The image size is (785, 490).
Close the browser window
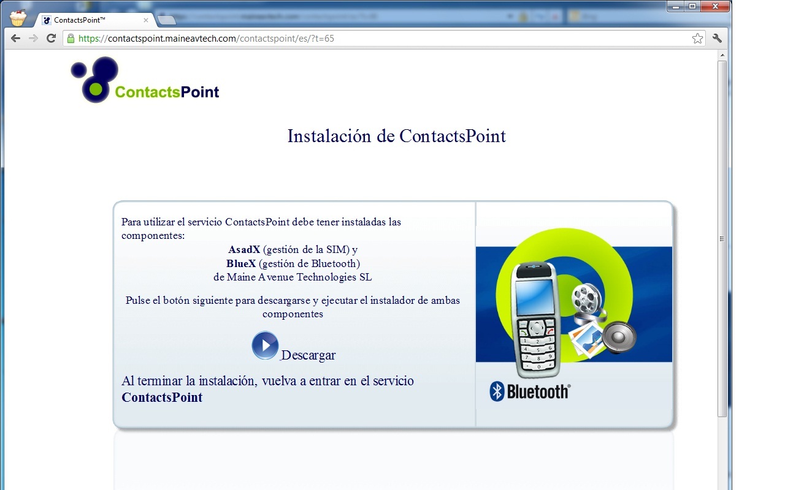point(714,6)
